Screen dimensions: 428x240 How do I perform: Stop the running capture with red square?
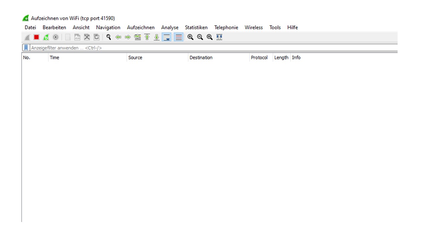click(x=36, y=37)
